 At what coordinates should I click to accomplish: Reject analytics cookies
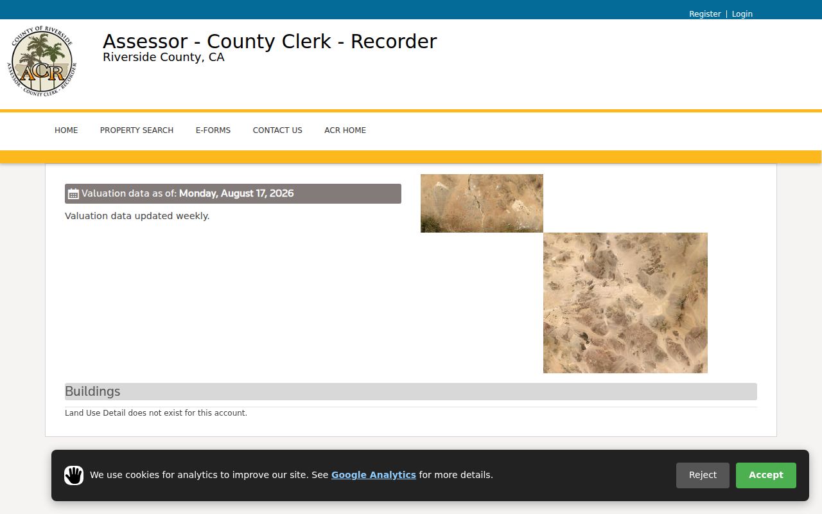pos(703,475)
